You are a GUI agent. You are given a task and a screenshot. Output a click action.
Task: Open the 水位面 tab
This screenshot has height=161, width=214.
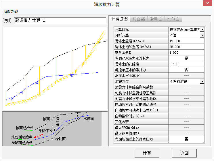(173, 19)
